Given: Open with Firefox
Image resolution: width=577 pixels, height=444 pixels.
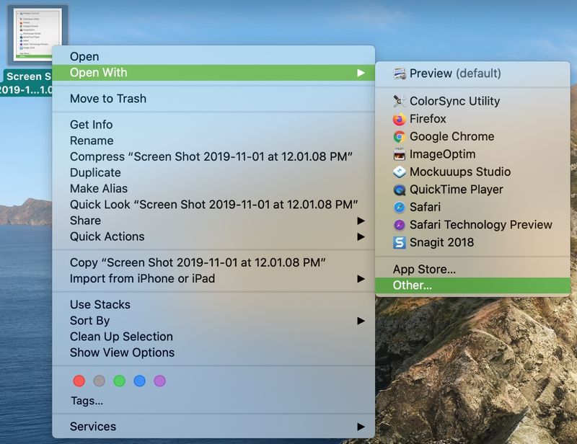Looking at the screenshot, I should point(473,119).
